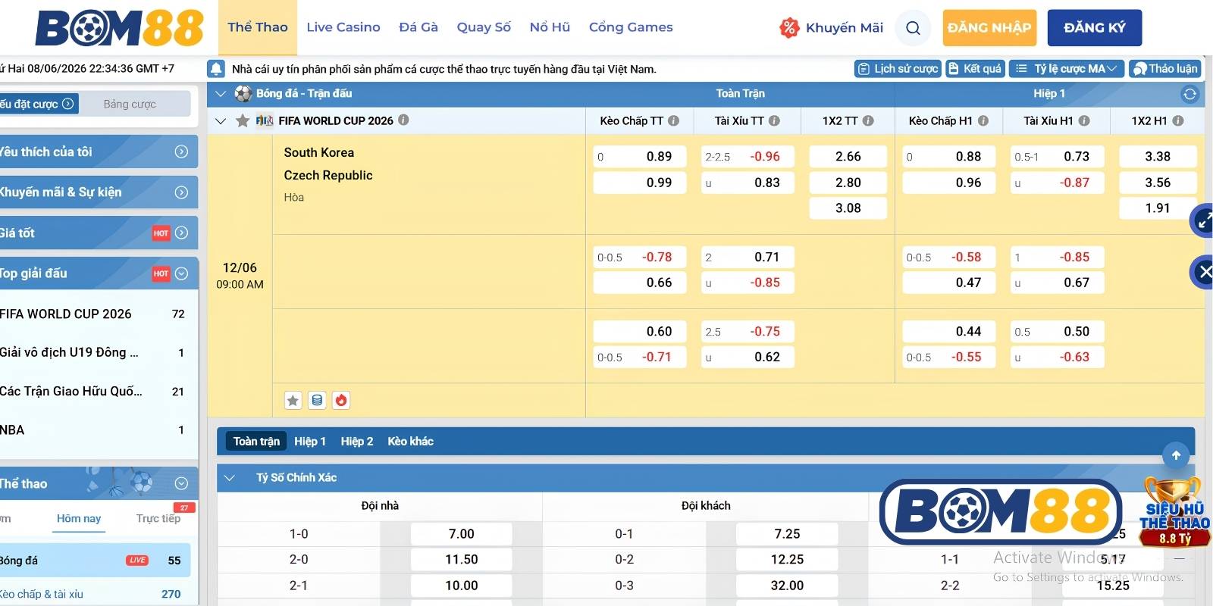Click the info icon next to Kèo Chấp TT

pyautogui.click(x=673, y=120)
